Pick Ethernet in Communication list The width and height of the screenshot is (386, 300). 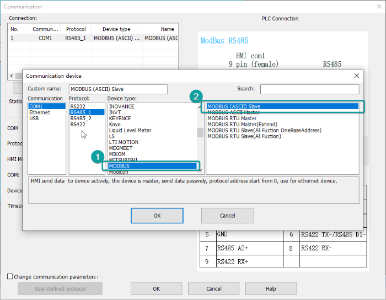tap(40, 113)
